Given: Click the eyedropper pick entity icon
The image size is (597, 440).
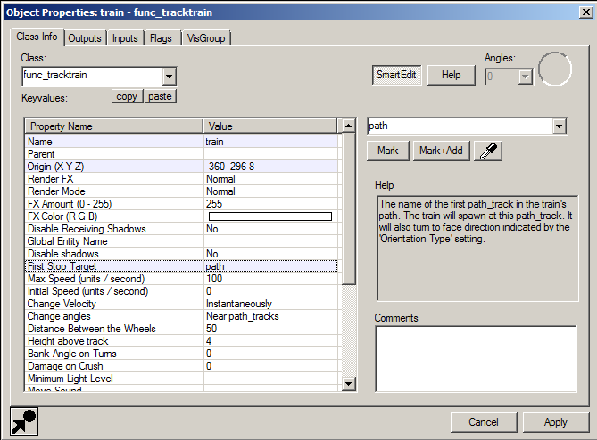Looking at the screenshot, I should click(488, 151).
